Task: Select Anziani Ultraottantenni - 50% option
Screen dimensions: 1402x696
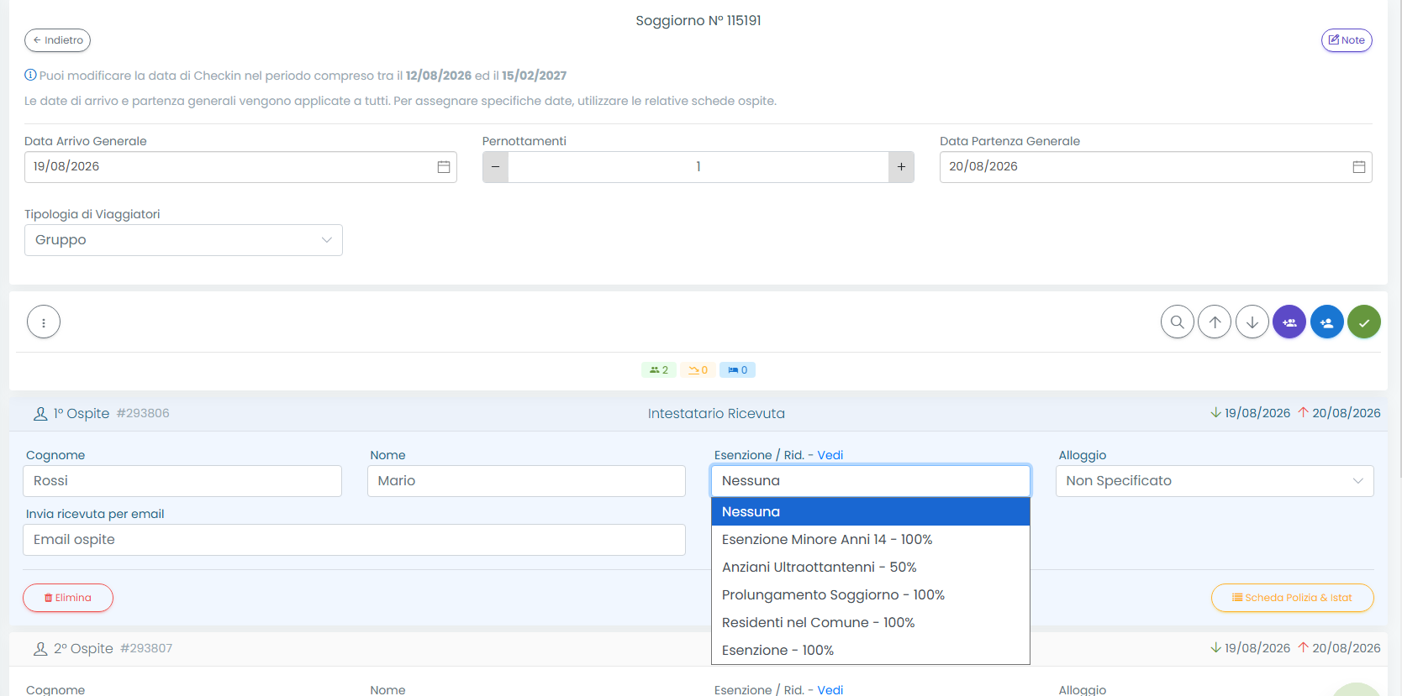Action: point(871,568)
